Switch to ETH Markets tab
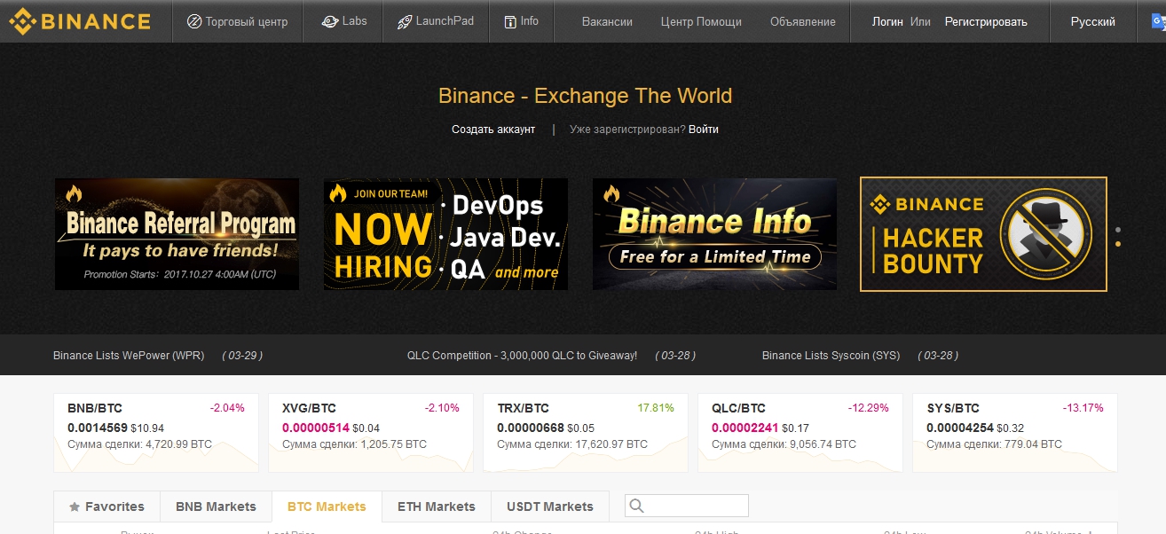This screenshot has height=534, width=1166. click(x=437, y=507)
